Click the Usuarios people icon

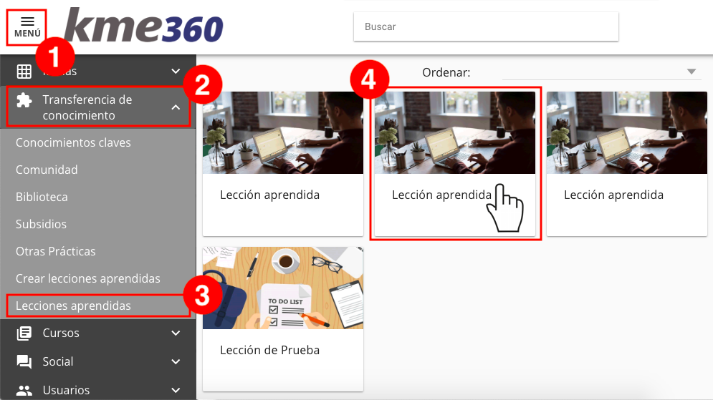(x=24, y=391)
